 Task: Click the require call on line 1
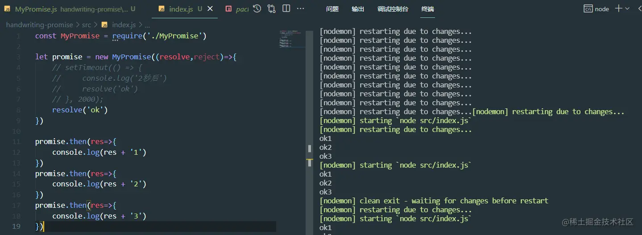pyautogui.click(x=127, y=36)
